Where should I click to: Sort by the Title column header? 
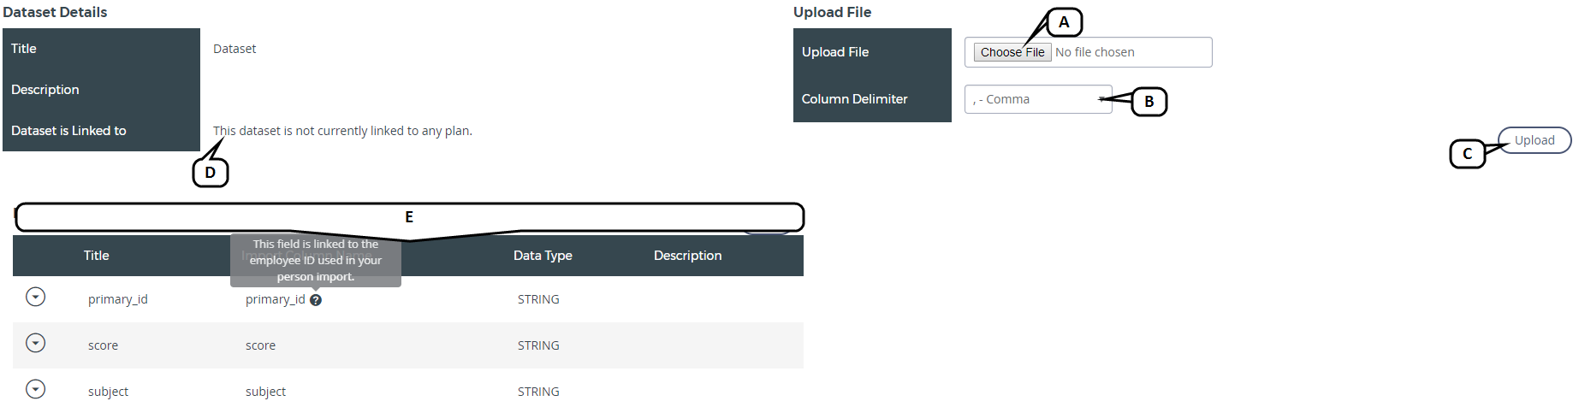[x=97, y=256]
